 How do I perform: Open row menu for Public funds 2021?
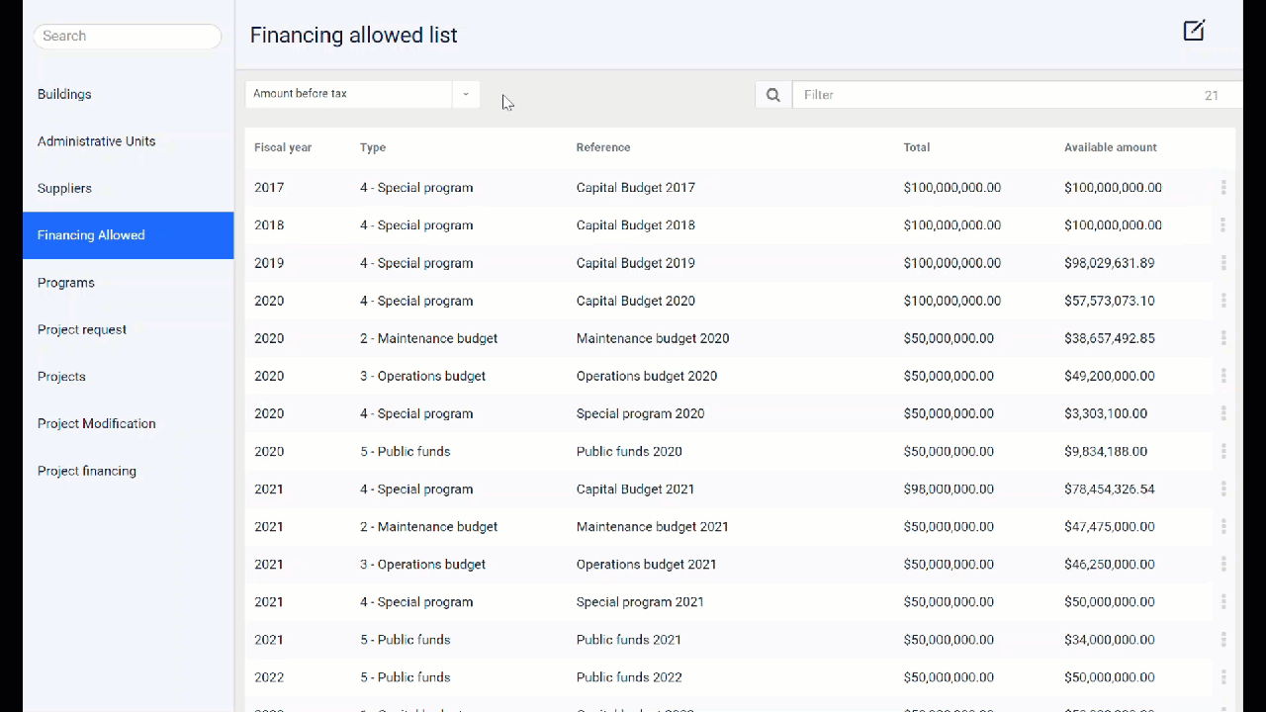point(1223,639)
